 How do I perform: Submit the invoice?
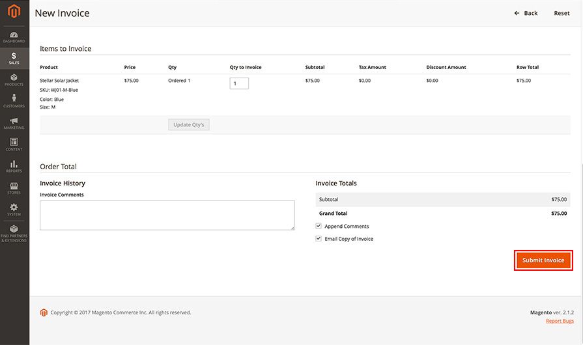543,260
